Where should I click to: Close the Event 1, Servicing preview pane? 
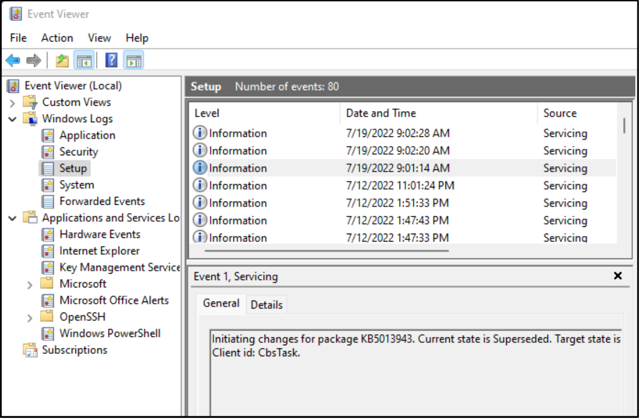618,276
